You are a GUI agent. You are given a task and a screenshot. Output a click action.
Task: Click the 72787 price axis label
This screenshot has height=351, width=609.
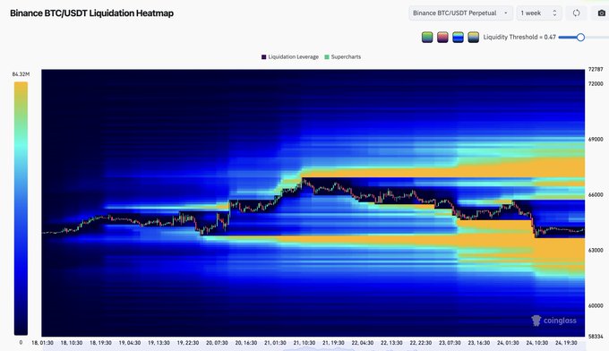[x=596, y=70]
